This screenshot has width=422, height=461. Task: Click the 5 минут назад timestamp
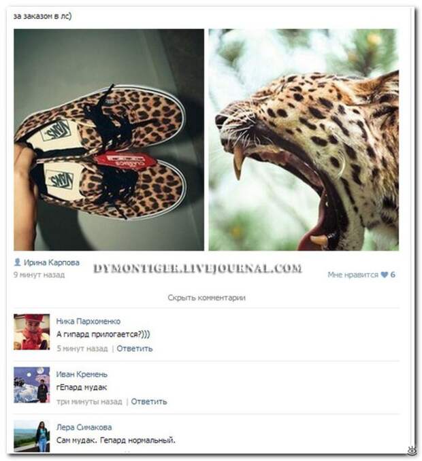coord(82,348)
